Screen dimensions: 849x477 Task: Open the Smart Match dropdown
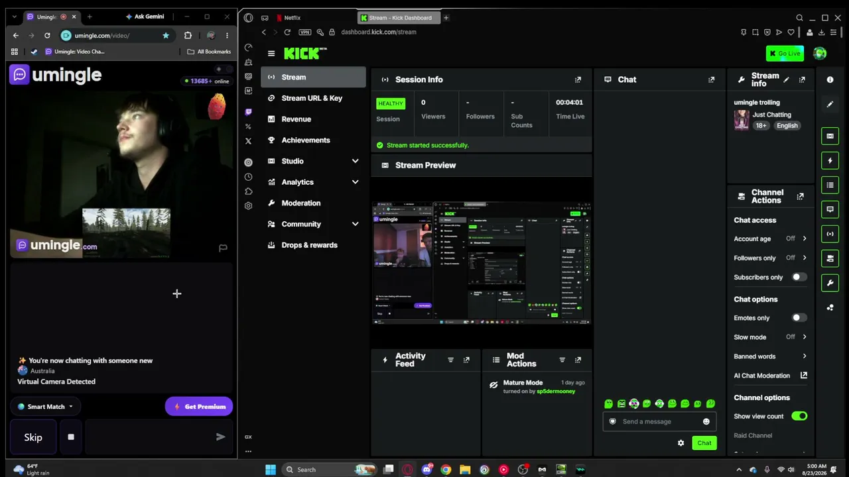point(45,407)
